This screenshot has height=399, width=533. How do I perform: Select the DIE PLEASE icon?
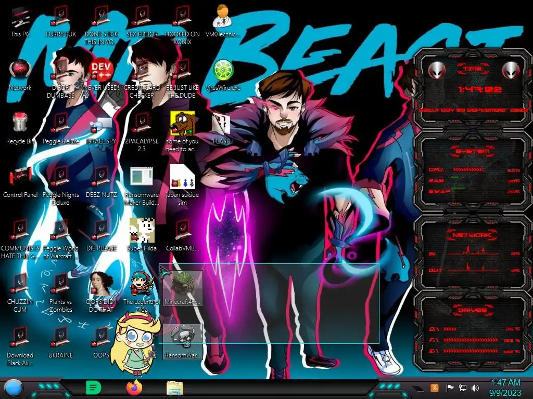[x=101, y=236]
